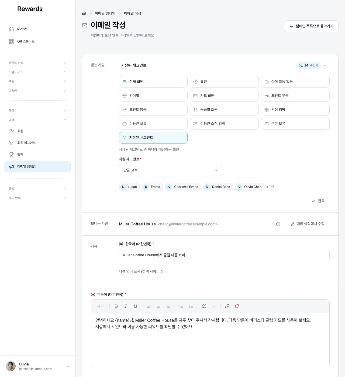
Task: Align email body text left
Action: point(149,306)
